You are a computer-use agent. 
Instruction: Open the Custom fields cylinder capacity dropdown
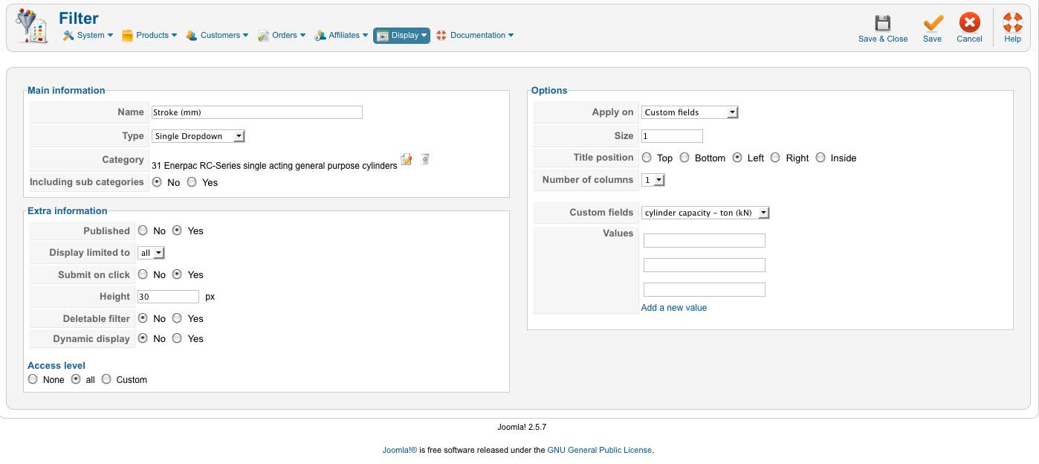tap(705, 213)
